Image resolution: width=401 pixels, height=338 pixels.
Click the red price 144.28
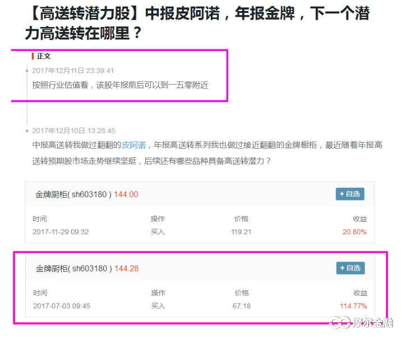click(127, 269)
